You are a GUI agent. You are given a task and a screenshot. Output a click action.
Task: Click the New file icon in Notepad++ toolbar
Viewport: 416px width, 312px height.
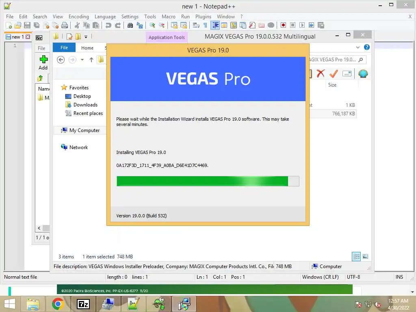(x=9, y=25)
